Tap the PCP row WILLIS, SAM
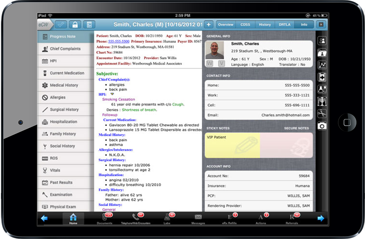This screenshot has height=239, width=365. coord(259,196)
